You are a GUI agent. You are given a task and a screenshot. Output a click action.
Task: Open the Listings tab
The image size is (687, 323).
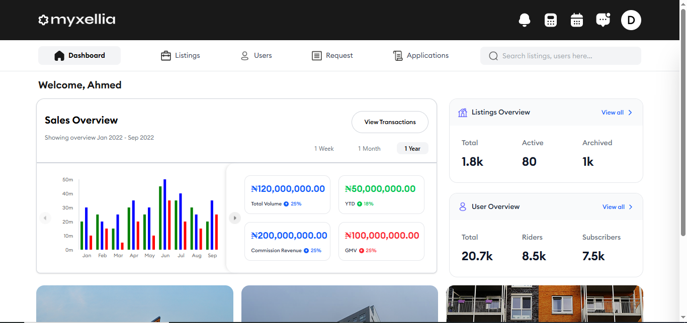181,55
